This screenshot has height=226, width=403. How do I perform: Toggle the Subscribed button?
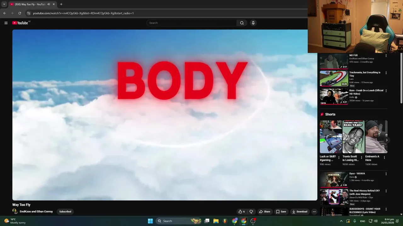[x=65, y=212]
